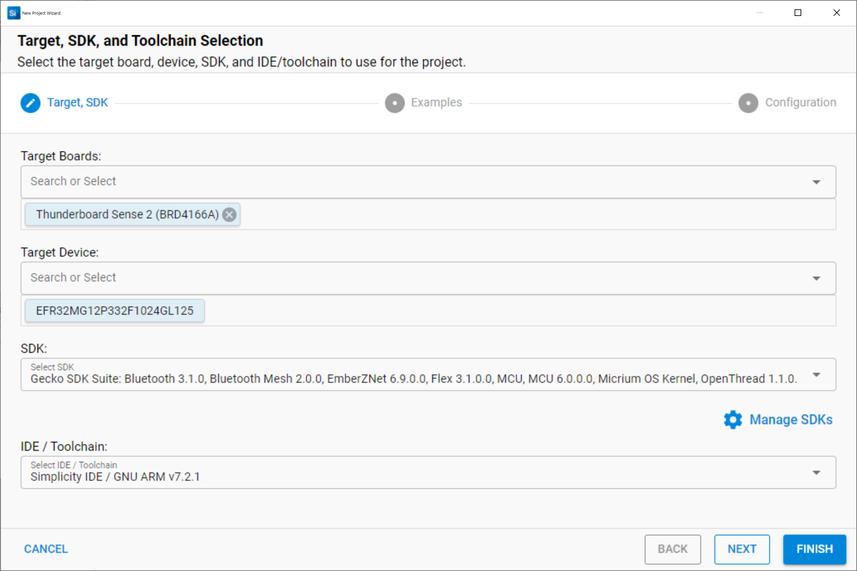This screenshot has height=571, width=857.
Task: Expand the Target Boards dropdown arrow
Action: click(817, 182)
